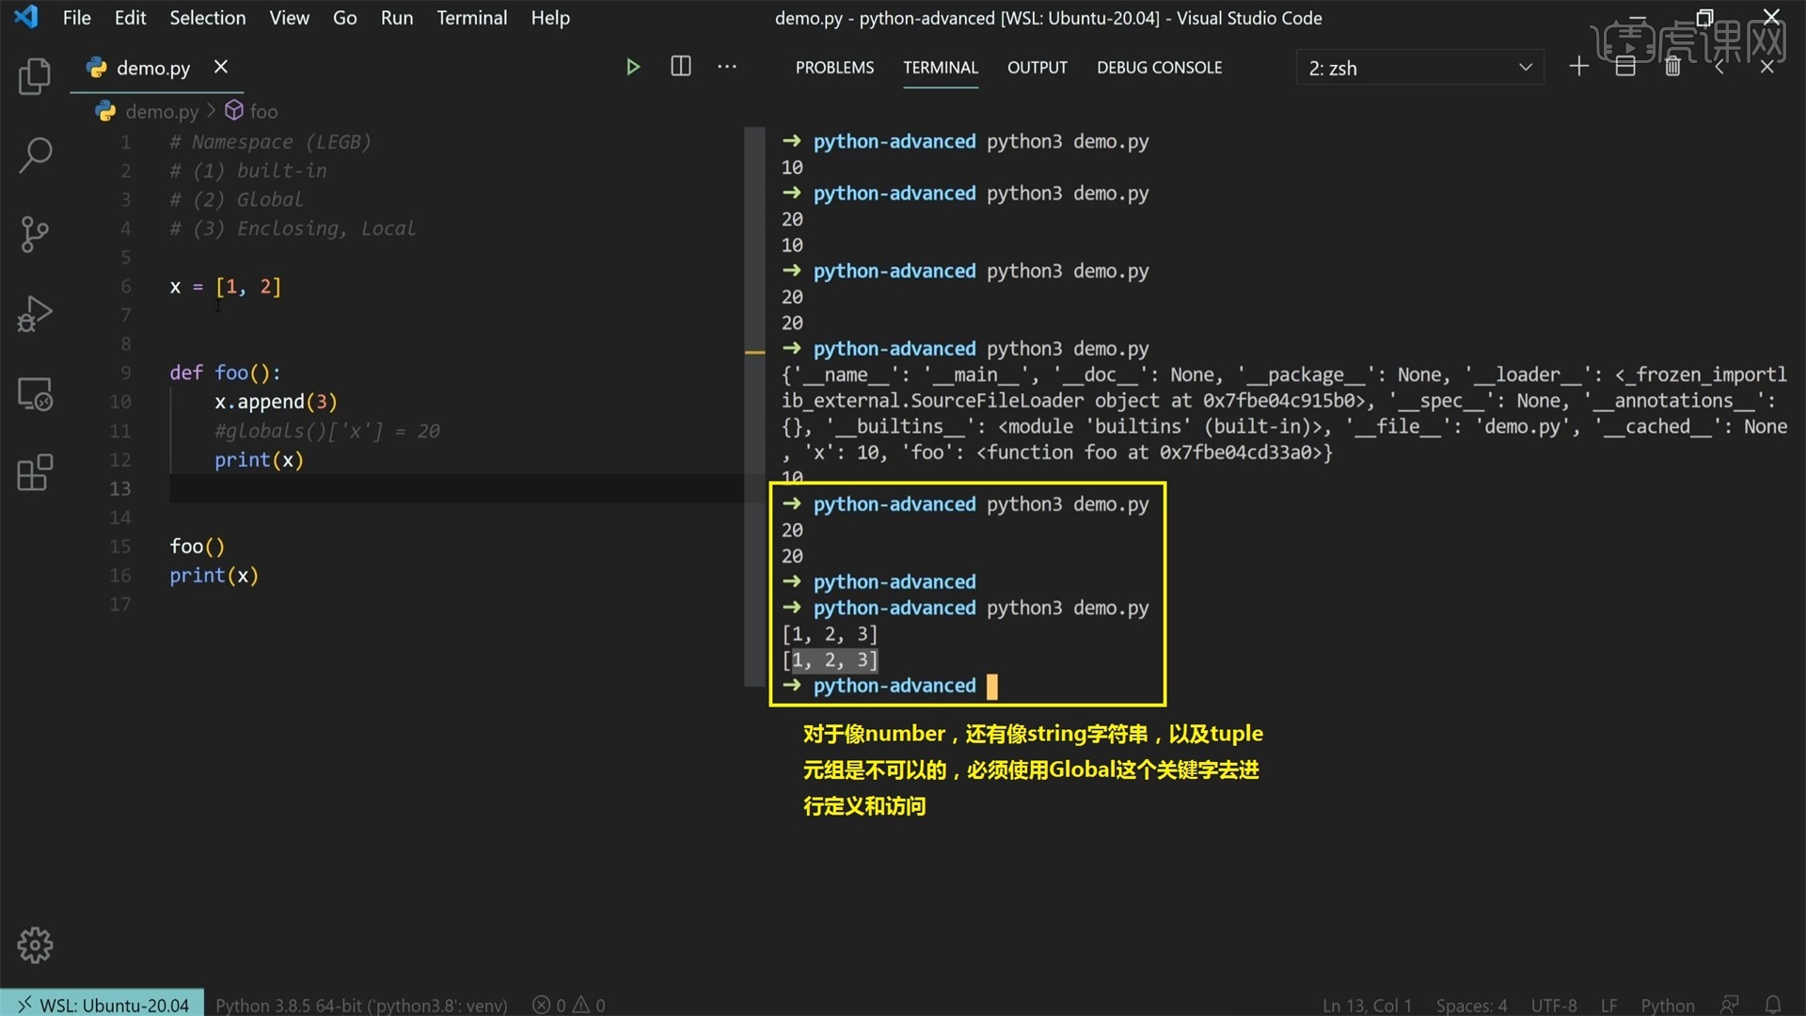Viewport: 1806px width, 1016px height.
Task: Switch to the OUTPUT tab
Action: click(x=1037, y=67)
